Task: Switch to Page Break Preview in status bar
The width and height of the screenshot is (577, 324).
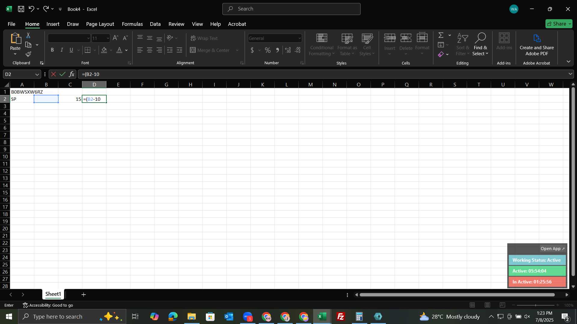Action: click(x=502, y=305)
